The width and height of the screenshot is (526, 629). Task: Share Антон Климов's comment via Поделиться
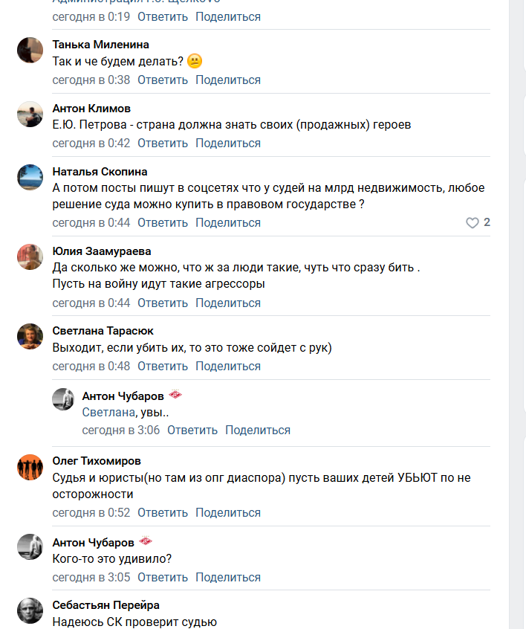point(228,144)
